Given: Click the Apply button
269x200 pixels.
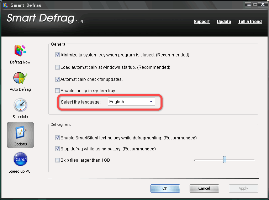Looking at the screenshot, I should [243, 188].
